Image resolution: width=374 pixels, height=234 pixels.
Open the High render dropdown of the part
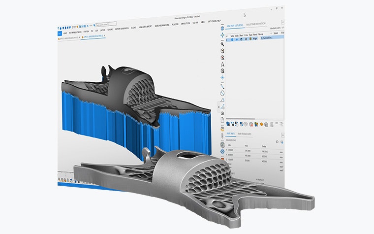click(x=255, y=38)
